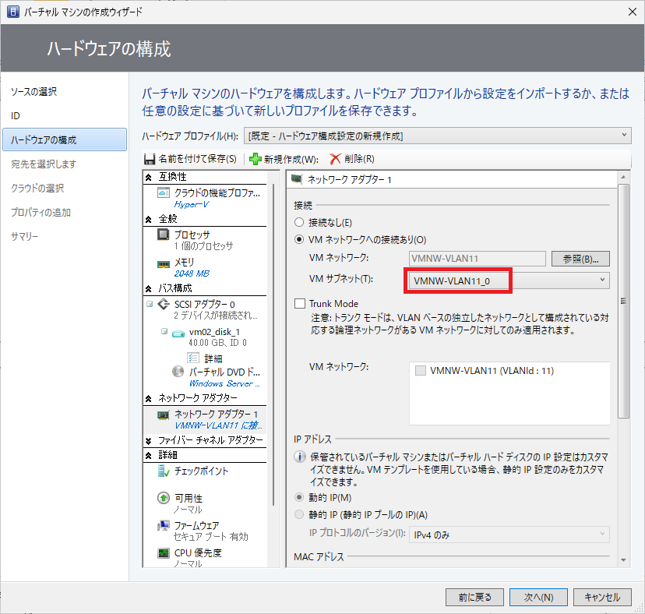Expand the ファイバー チャネル アダプター section
Image resolution: width=645 pixels, height=614 pixels.
pyautogui.click(x=149, y=441)
